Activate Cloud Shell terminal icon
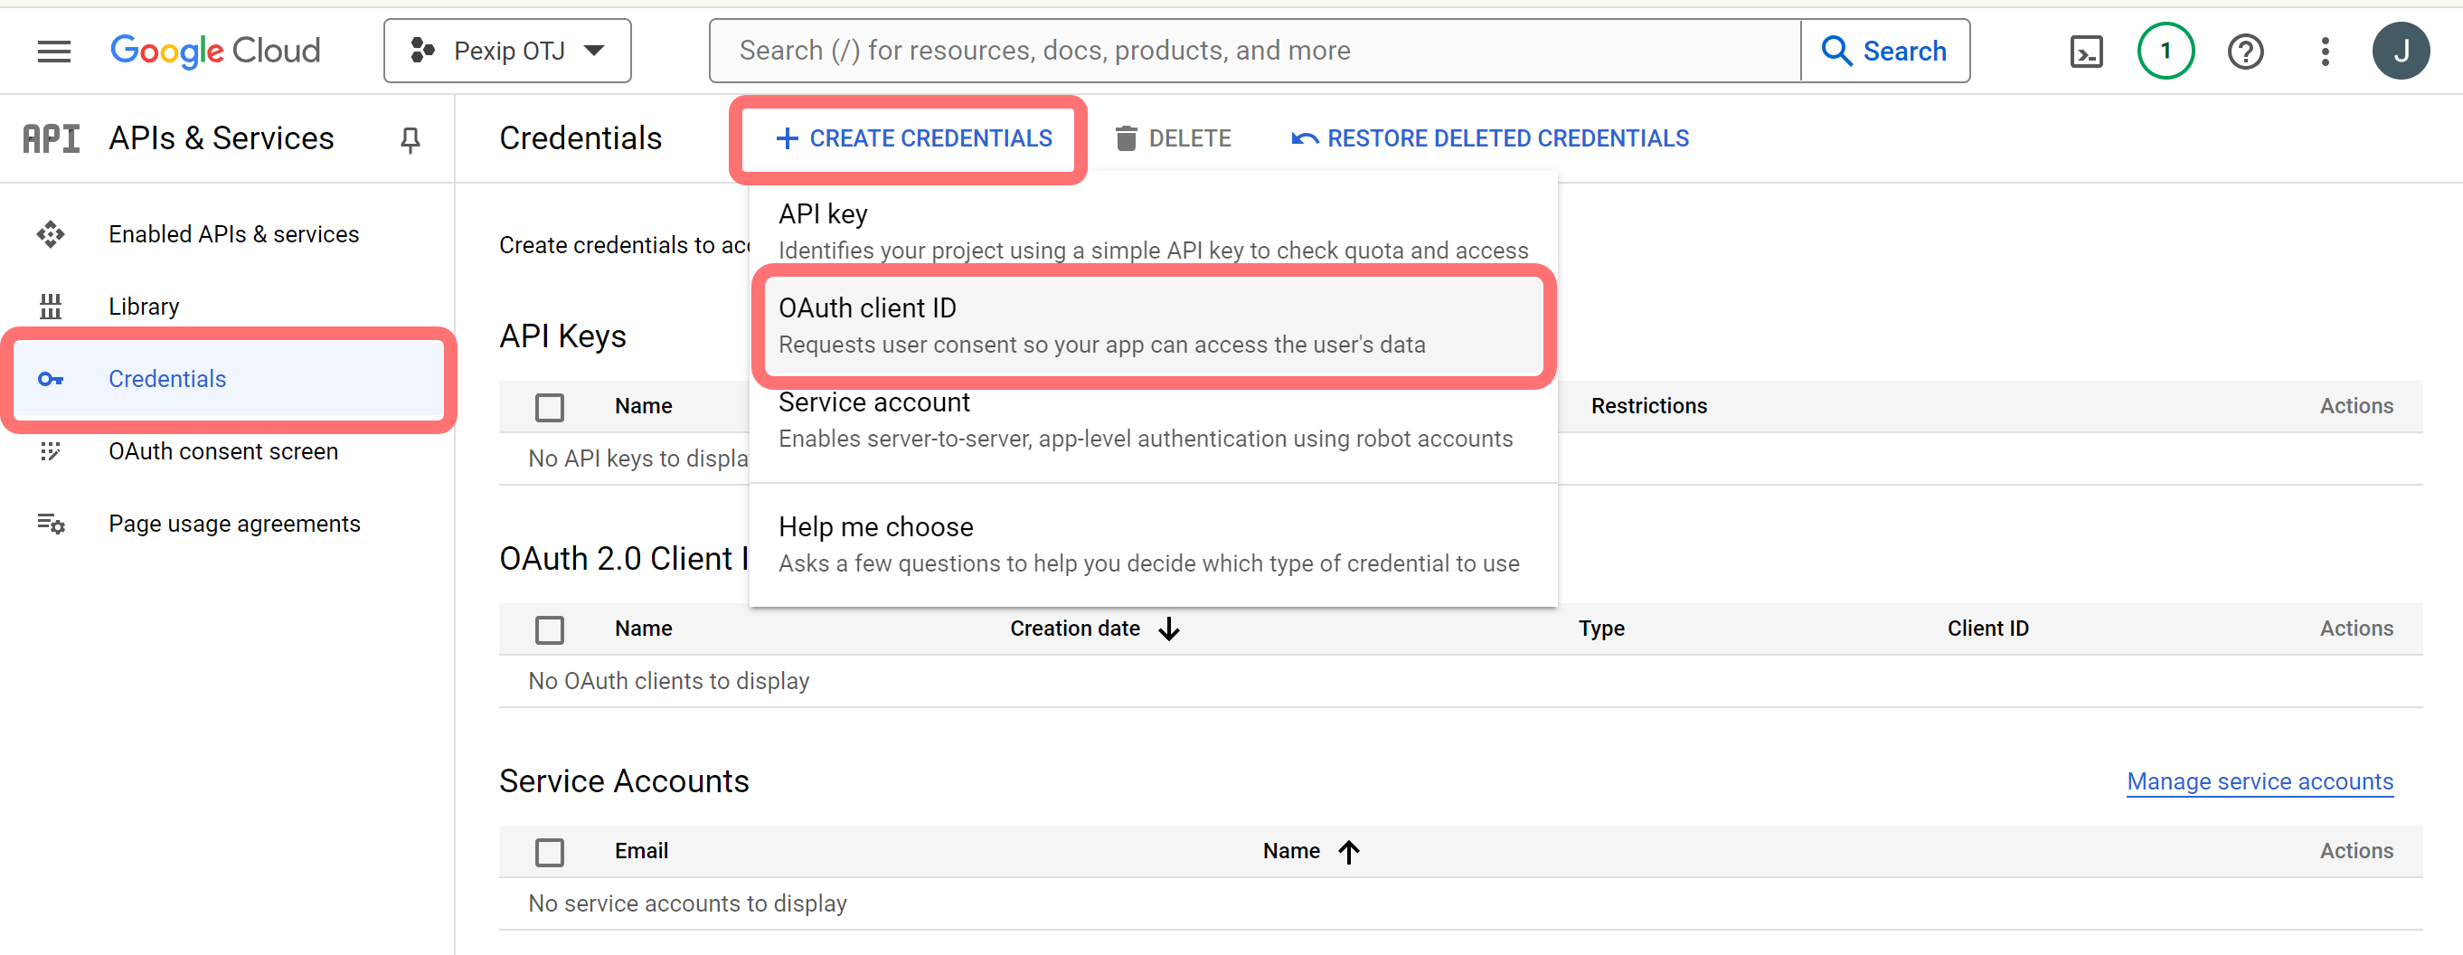Screen dimensions: 2463x955 tap(2085, 51)
